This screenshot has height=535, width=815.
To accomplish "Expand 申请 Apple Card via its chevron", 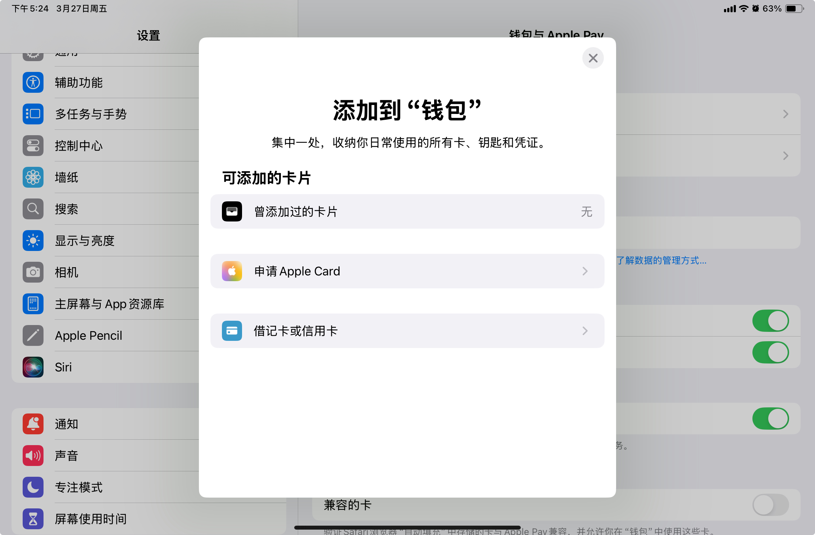I will pyautogui.click(x=585, y=271).
